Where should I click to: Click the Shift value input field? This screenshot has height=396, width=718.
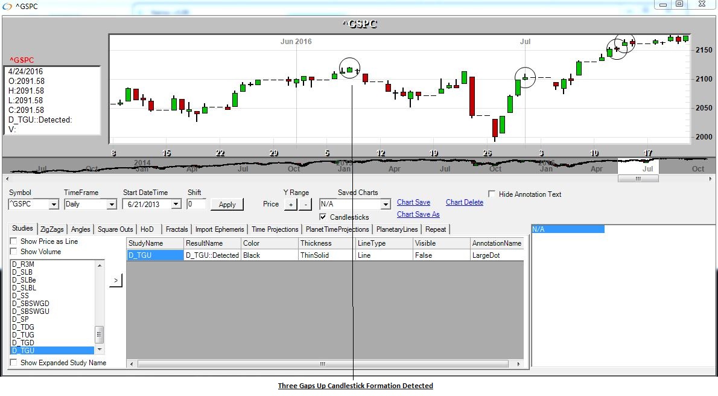click(x=196, y=205)
